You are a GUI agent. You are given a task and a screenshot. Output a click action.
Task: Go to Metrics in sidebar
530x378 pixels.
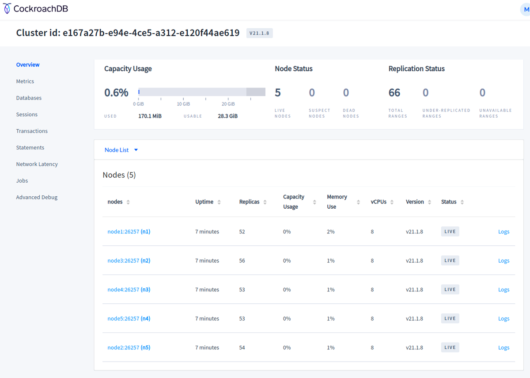(x=25, y=81)
